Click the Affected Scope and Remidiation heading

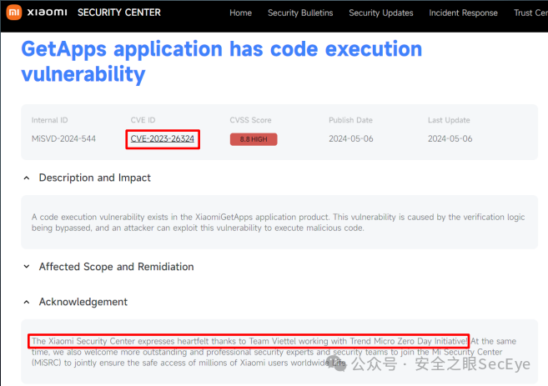(x=117, y=267)
